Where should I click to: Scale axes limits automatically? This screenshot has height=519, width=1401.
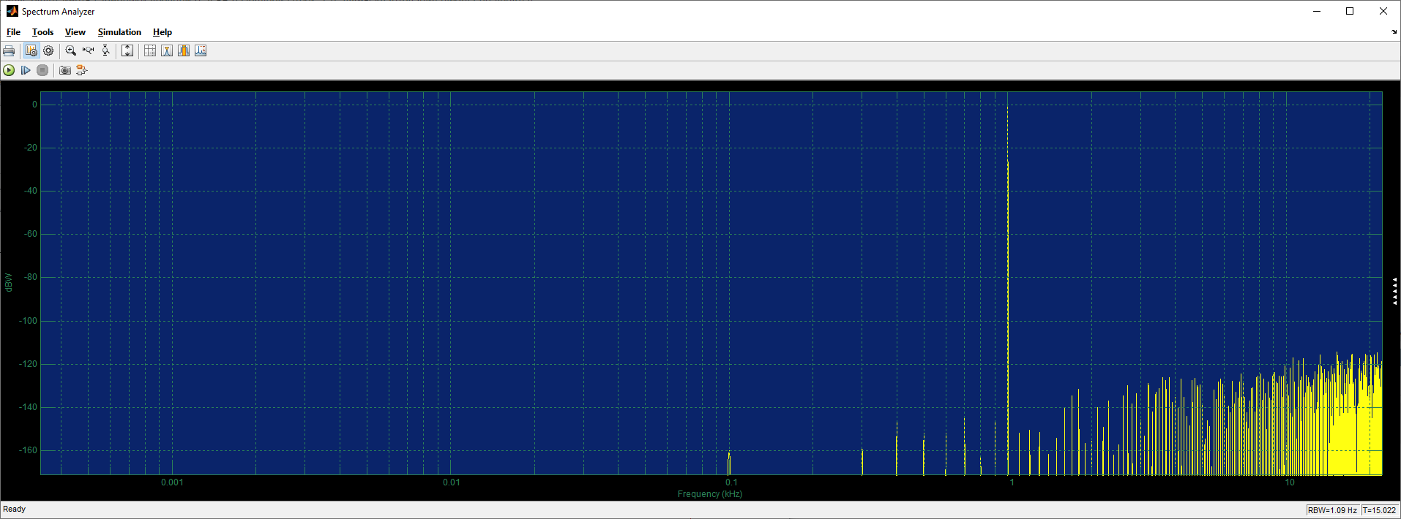(x=127, y=50)
